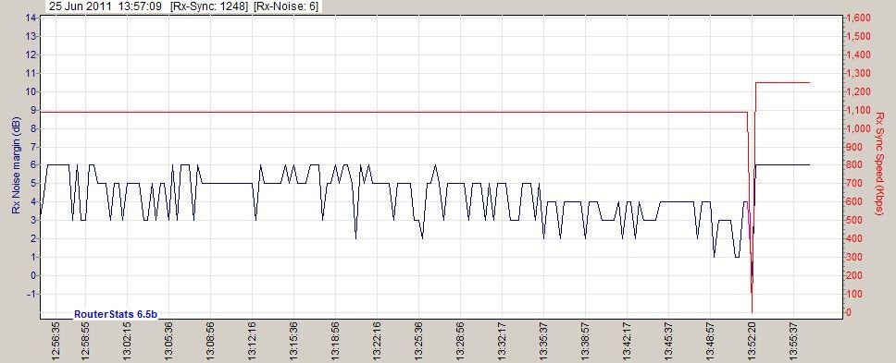This screenshot has width=896, height=363.
Task: Click the RouterStats 6.5b label
Action: pyautogui.click(x=116, y=314)
